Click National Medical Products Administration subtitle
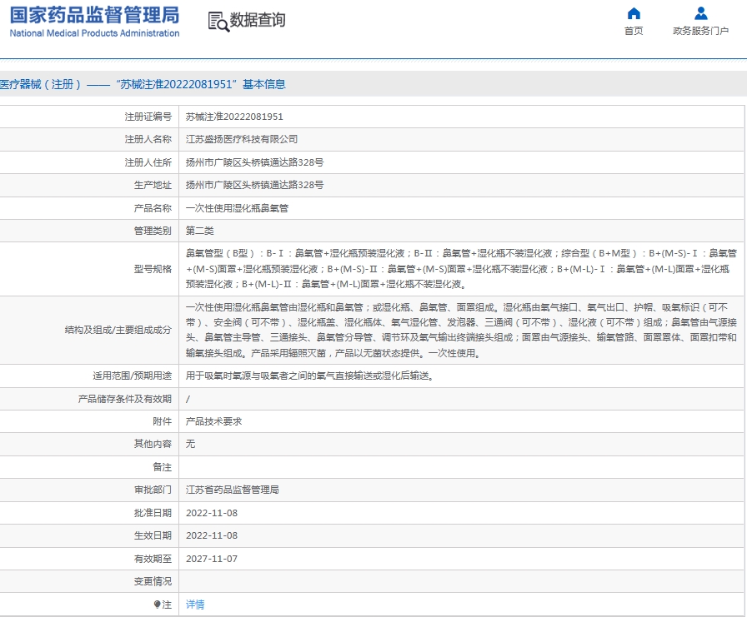747x622 pixels. click(x=94, y=33)
